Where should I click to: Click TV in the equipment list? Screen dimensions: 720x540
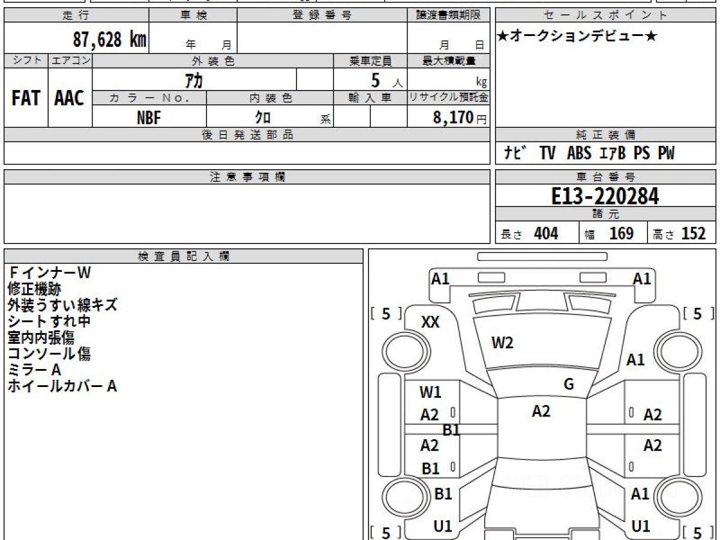click(547, 154)
